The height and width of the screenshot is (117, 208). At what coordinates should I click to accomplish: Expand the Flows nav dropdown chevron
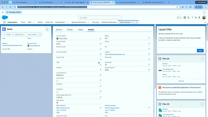(34, 22)
